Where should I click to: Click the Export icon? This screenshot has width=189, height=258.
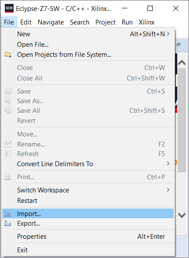click(8, 223)
